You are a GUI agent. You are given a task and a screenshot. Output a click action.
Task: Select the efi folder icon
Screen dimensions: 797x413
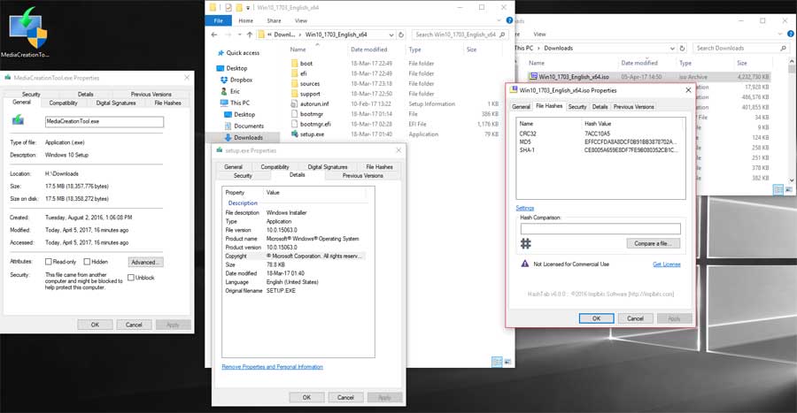pyautogui.click(x=294, y=73)
